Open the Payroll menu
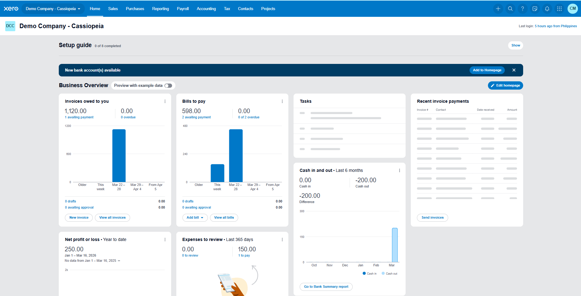The image size is (581, 296). tap(183, 9)
